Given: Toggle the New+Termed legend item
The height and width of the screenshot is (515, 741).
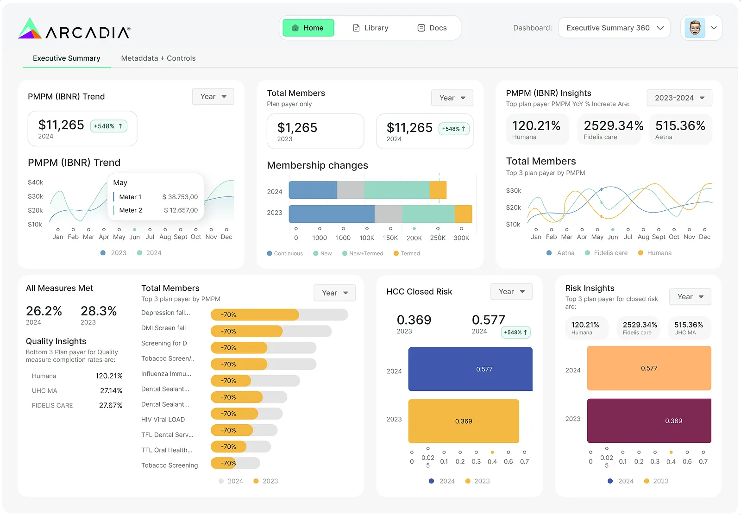Looking at the screenshot, I should coord(363,253).
